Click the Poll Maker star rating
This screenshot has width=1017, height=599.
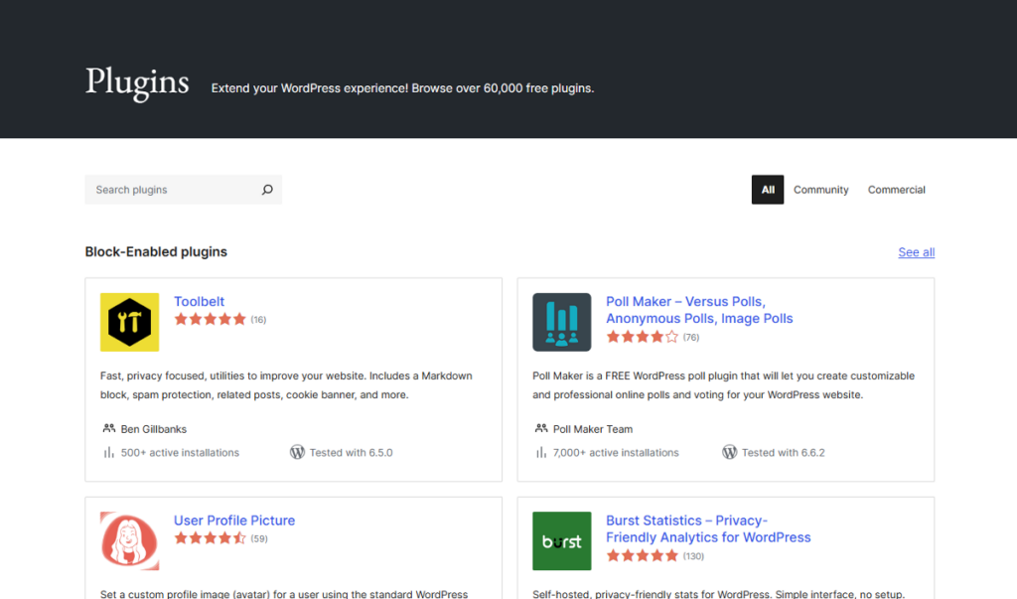(643, 336)
